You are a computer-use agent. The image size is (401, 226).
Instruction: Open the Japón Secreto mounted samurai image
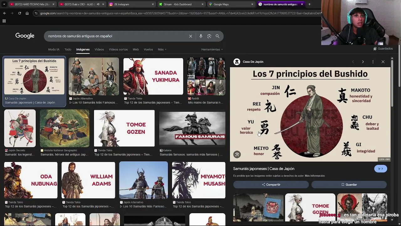click(20, 128)
